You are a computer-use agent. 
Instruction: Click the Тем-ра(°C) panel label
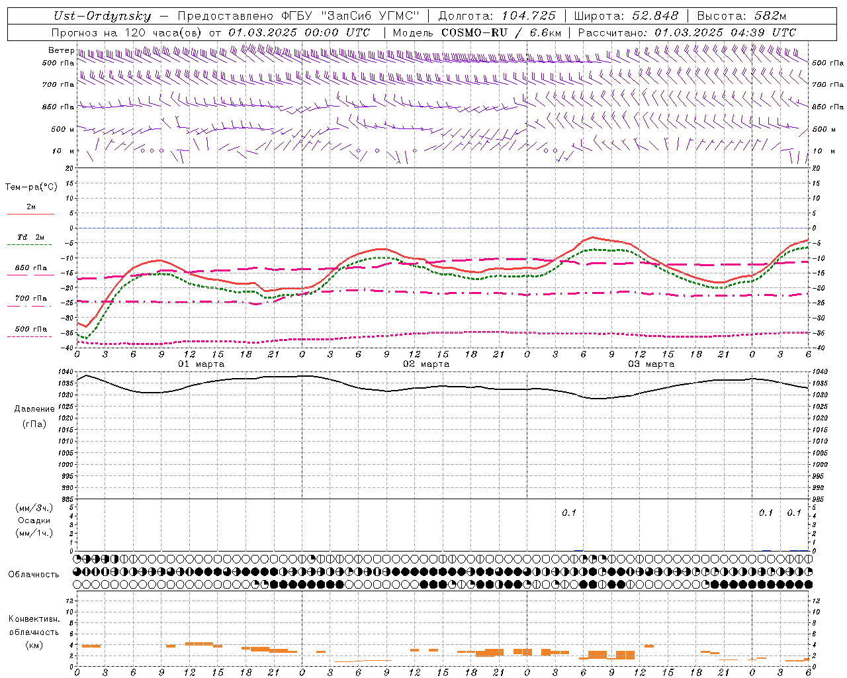pyautogui.click(x=31, y=187)
